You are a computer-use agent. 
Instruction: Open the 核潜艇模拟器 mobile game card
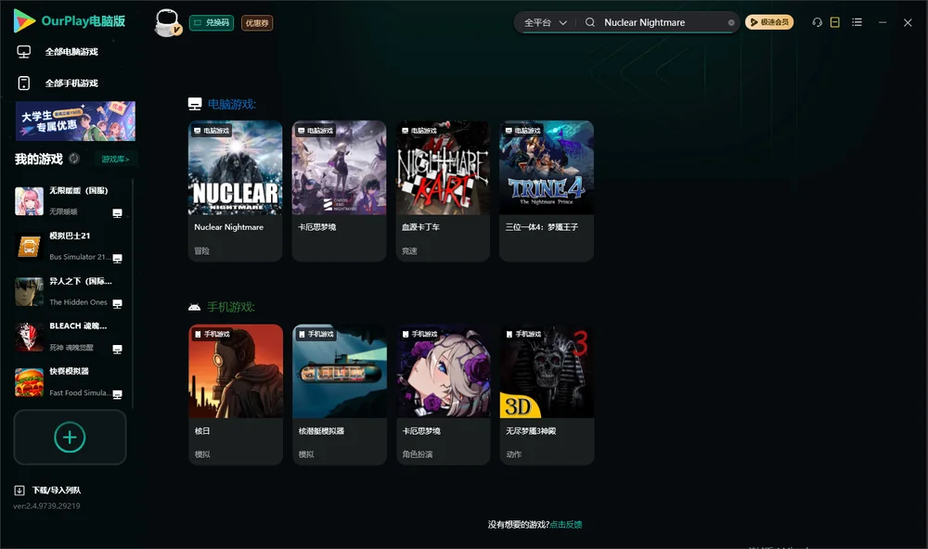[339, 395]
